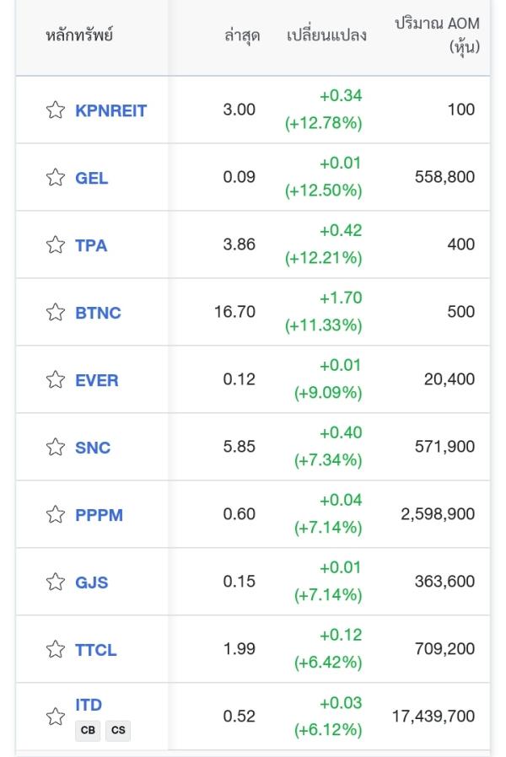Sort by ปริมาณ AOM (หุ้น) header
Image resolution: width=506 pixels, height=757 pixels.
click(x=438, y=35)
